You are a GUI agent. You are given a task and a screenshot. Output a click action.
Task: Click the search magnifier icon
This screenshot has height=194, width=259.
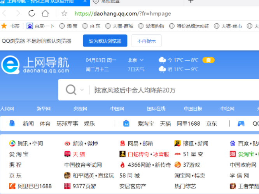[71, 90]
